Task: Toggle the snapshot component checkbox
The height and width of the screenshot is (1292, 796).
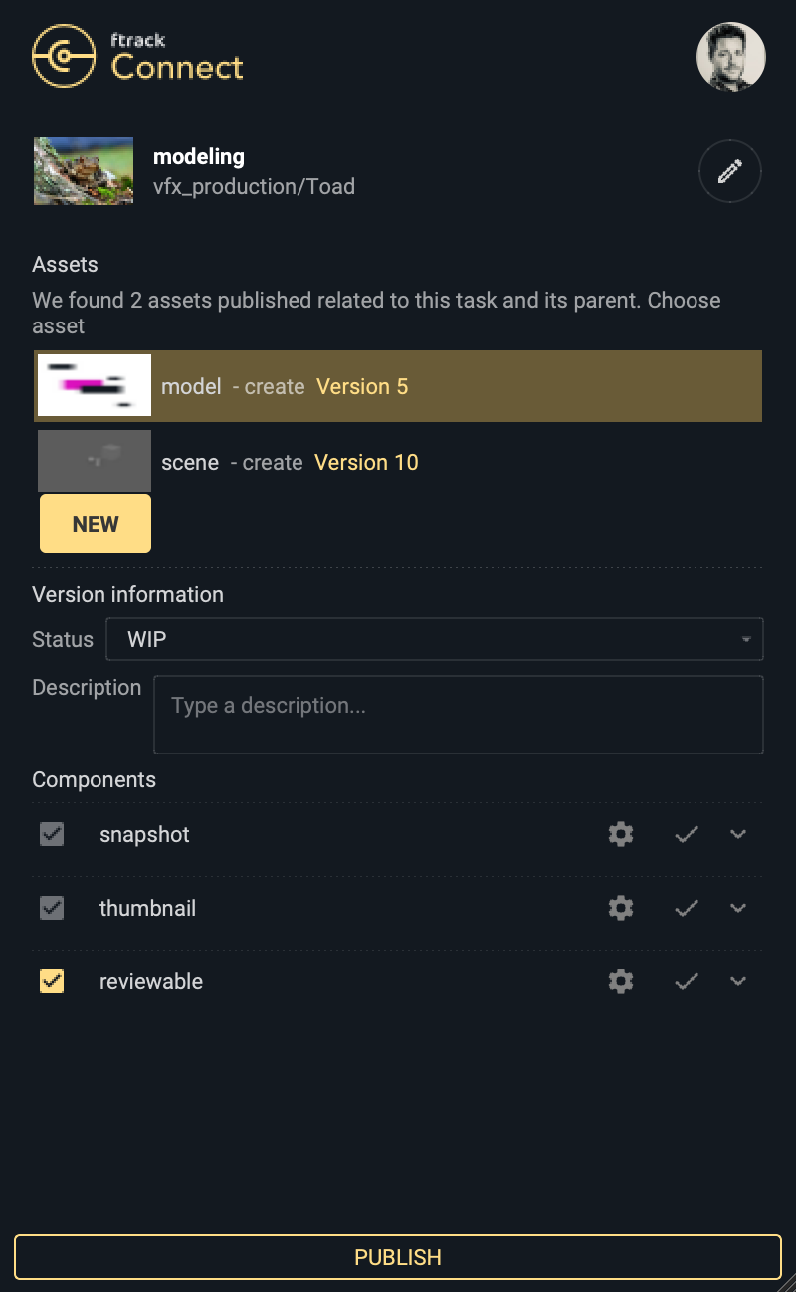Action: [x=52, y=834]
